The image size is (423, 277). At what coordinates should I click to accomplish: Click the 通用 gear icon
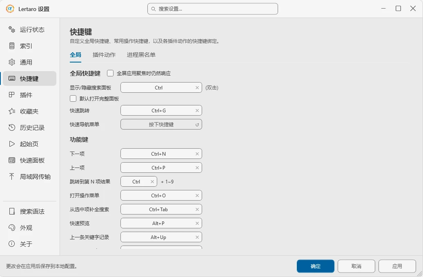pos(11,62)
